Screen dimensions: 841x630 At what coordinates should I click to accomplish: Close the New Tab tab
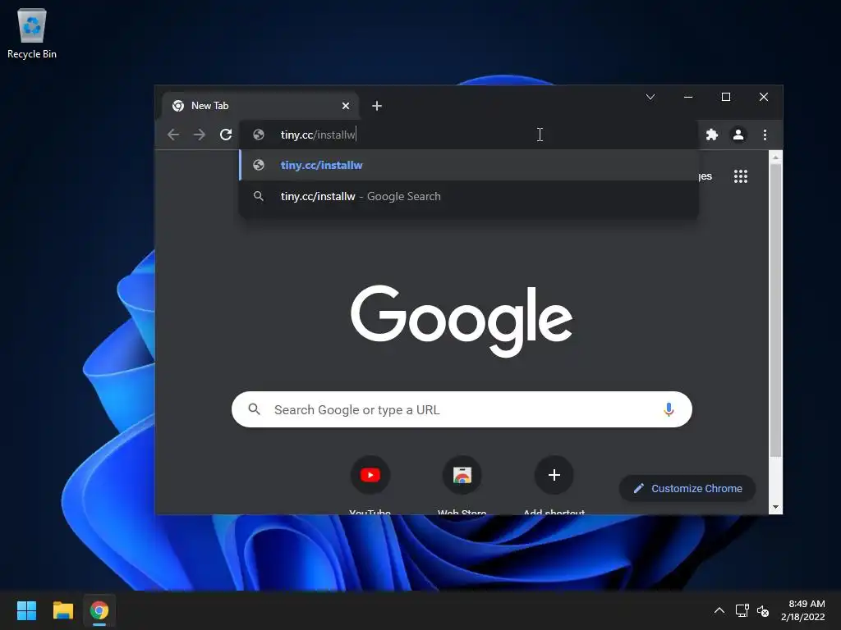[346, 106]
